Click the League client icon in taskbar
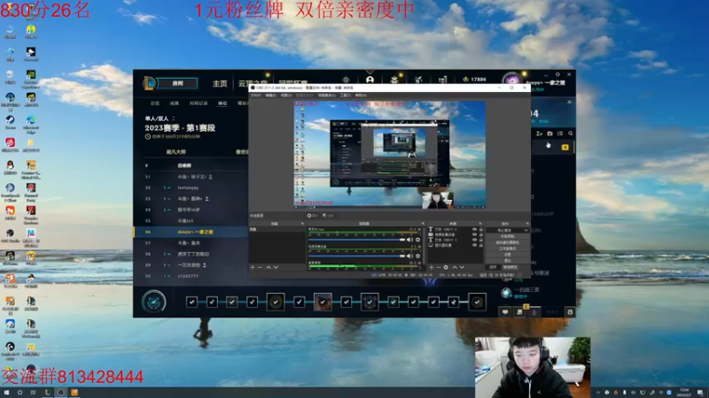Screen dimensions: 709x398 [x=47, y=393]
